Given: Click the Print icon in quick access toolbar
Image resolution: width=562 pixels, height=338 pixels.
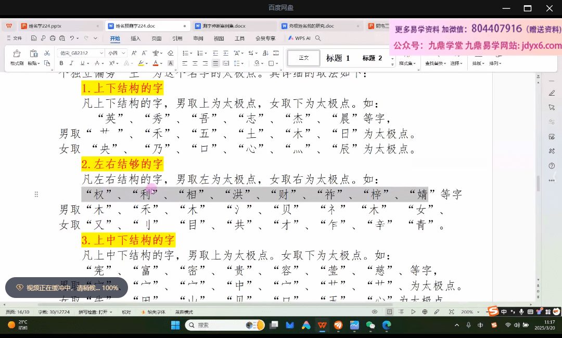Looking at the screenshot, I should (x=53, y=38).
